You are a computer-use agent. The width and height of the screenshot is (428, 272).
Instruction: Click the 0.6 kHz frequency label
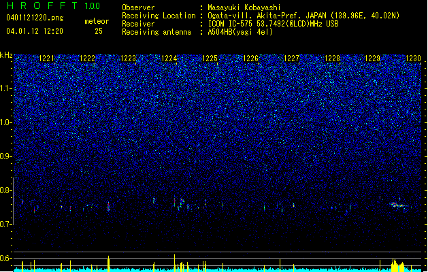[6, 258]
